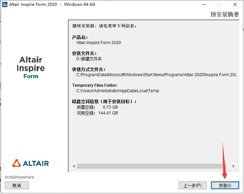Click the Altair Inspire Form title bar icon
The image size is (244, 194).
click(x=5, y=4)
